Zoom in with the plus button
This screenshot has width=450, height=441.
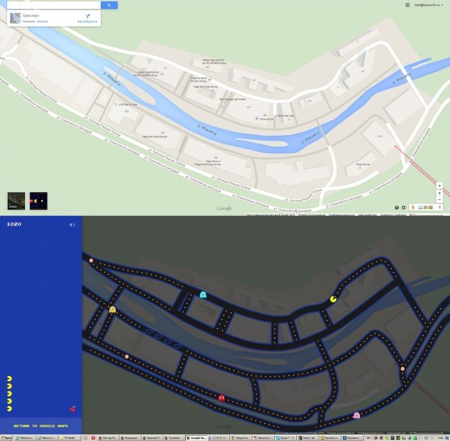point(439,193)
